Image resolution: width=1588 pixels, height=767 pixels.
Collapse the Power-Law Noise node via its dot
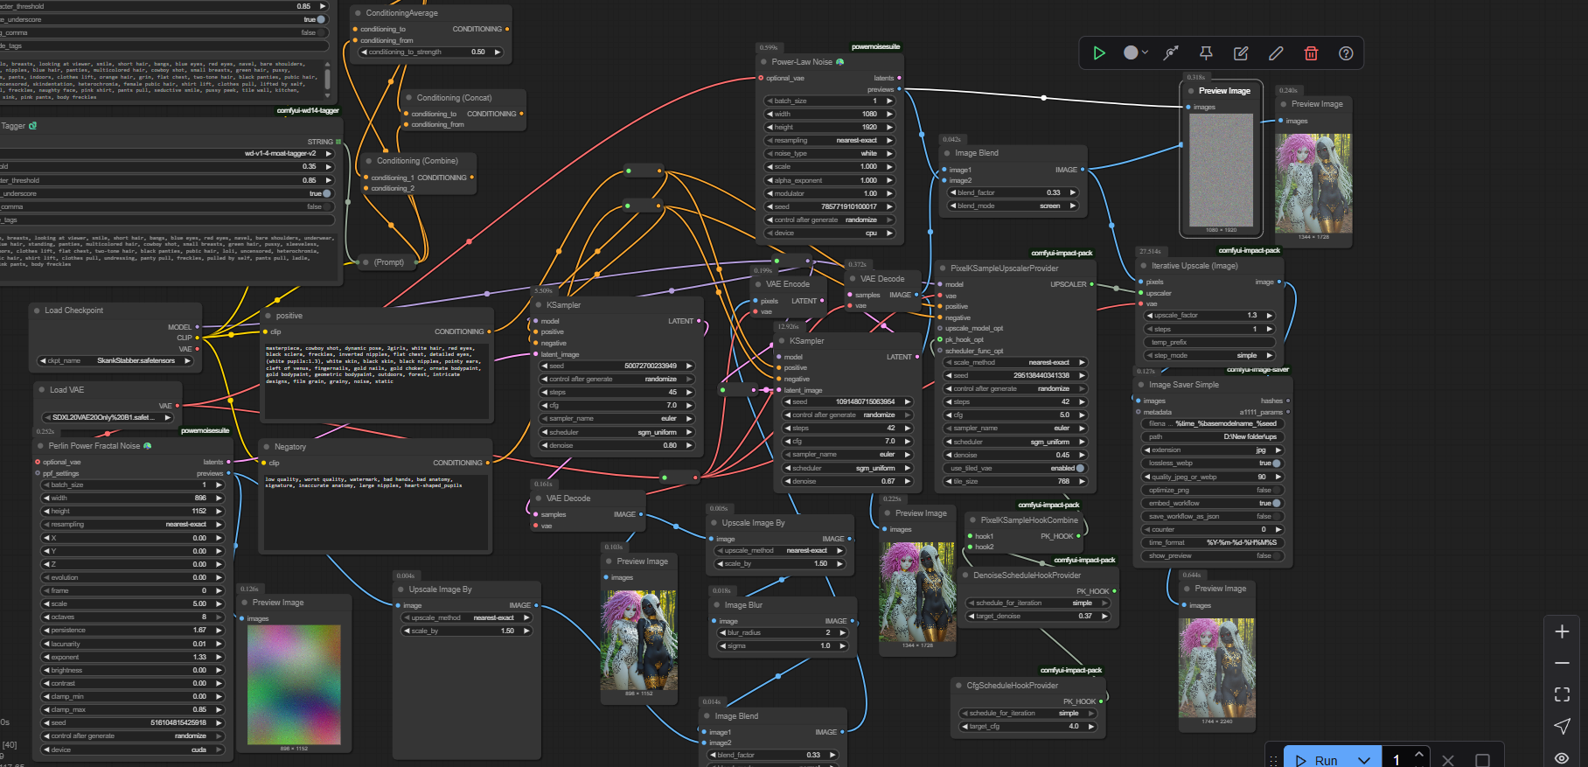[763, 62]
